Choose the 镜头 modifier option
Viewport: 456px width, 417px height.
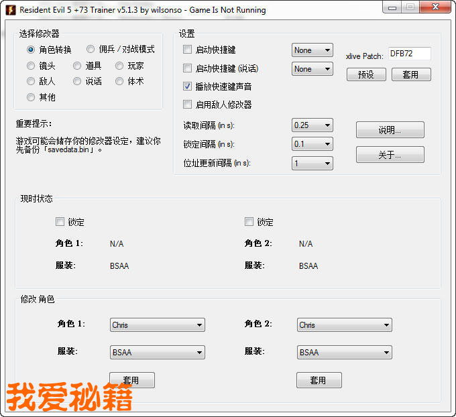click(31, 66)
